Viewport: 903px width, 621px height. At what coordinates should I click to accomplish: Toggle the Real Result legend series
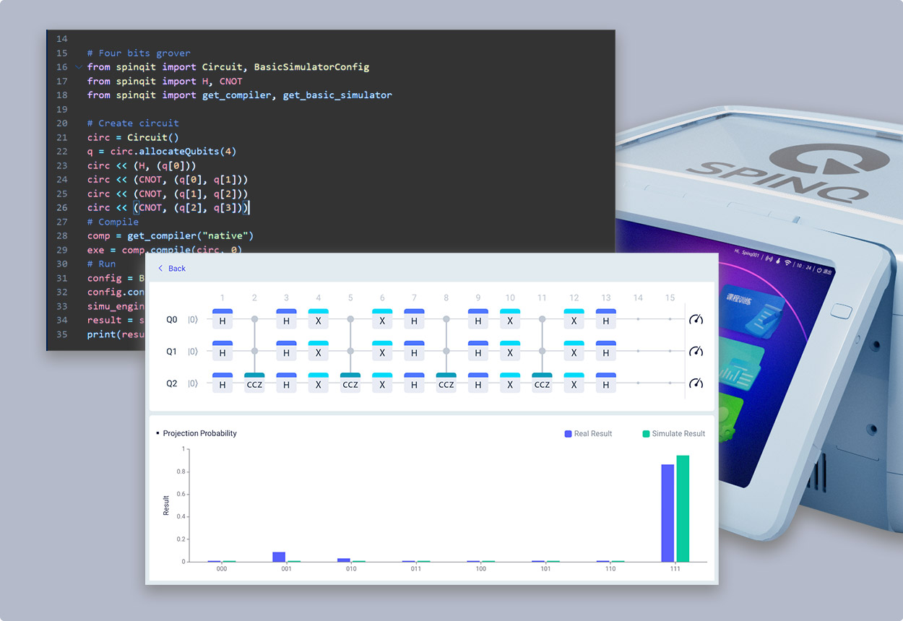(588, 433)
